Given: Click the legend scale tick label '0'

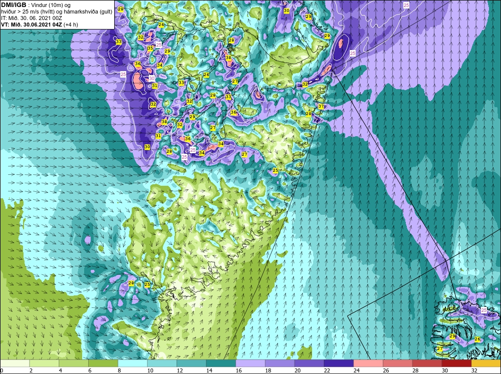Looking at the screenshot, I should [2, 370].
